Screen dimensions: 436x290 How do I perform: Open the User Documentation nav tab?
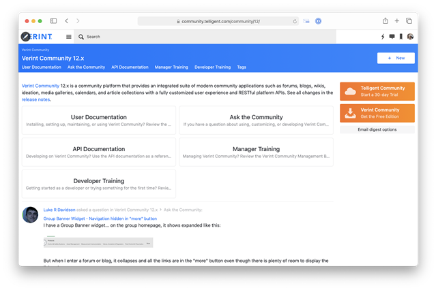tap(42, 67)
